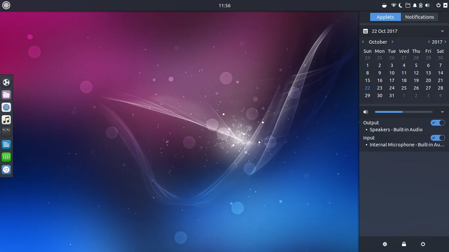Launch the Rhythmbox music player from dock

[x=6, y=120]
